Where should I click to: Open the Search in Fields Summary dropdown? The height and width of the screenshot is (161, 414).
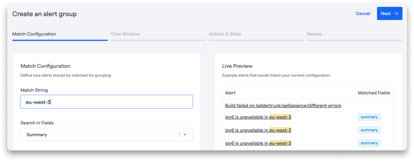106,134
